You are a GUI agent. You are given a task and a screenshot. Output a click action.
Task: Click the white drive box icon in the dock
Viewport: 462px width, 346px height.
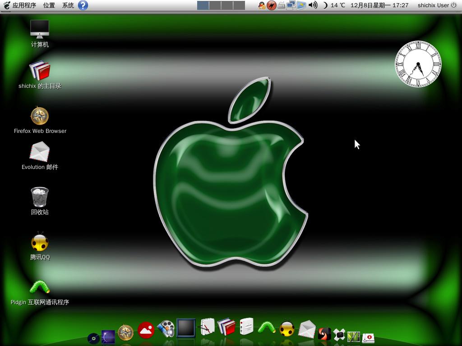pos(246,326)
